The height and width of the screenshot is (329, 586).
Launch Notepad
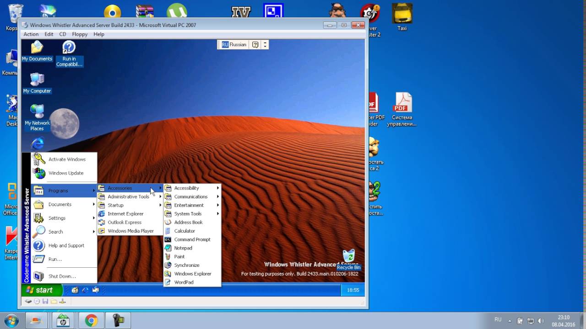click(192, 248)
